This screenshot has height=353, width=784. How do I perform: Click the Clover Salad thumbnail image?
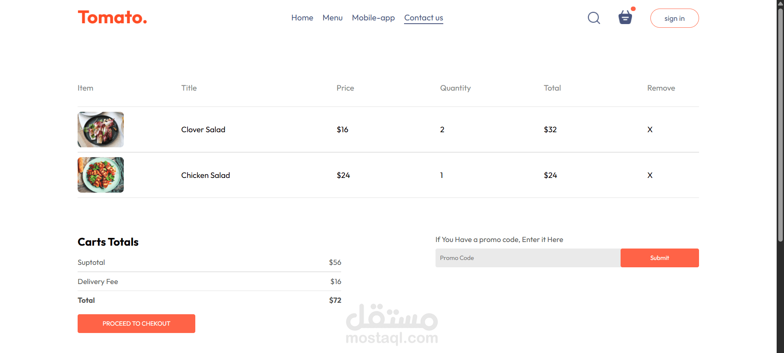coord(101,129)
